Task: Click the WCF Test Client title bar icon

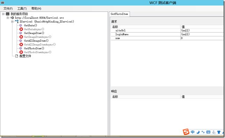Action: (2, 2)
